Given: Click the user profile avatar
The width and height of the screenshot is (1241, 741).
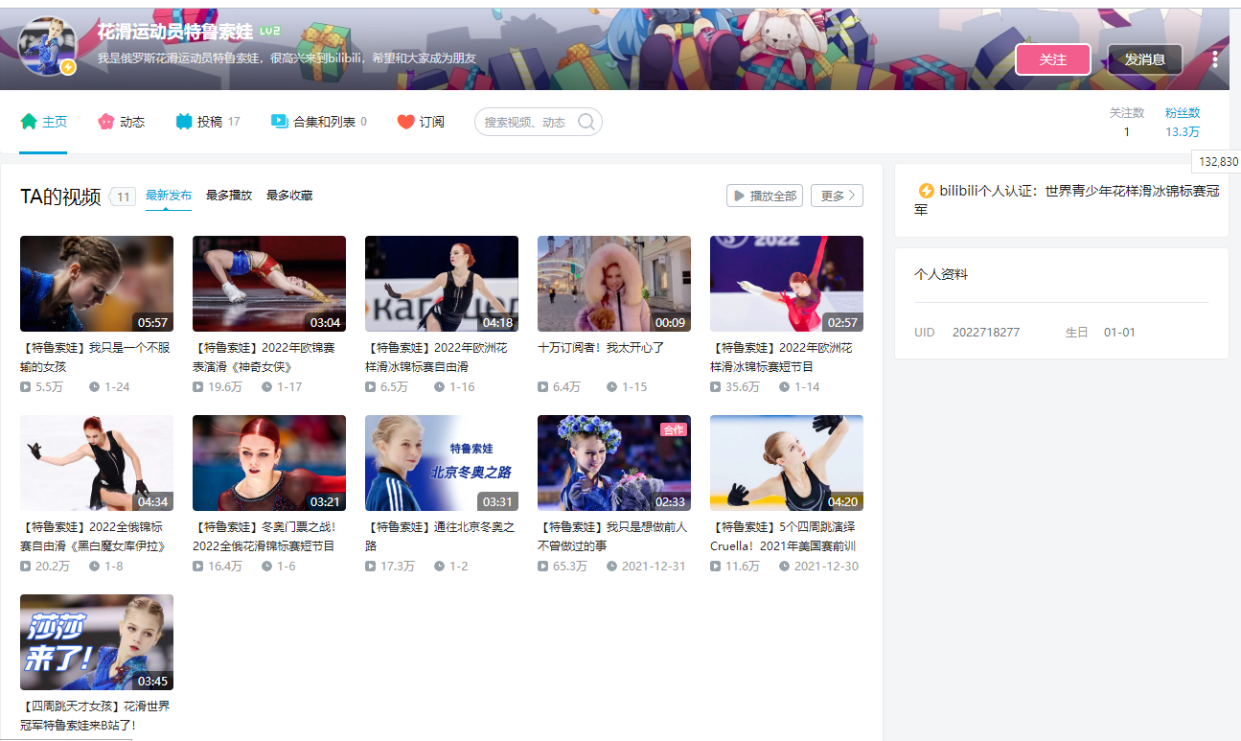Looking at the screenshot, I should coord(47,46).
